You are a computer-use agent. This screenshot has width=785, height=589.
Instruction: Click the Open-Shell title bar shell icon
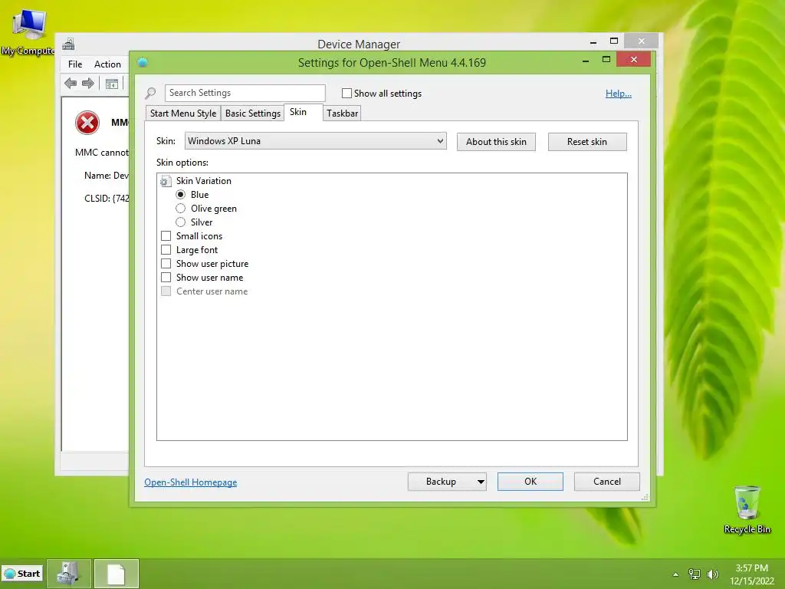[x=143, y=63]
